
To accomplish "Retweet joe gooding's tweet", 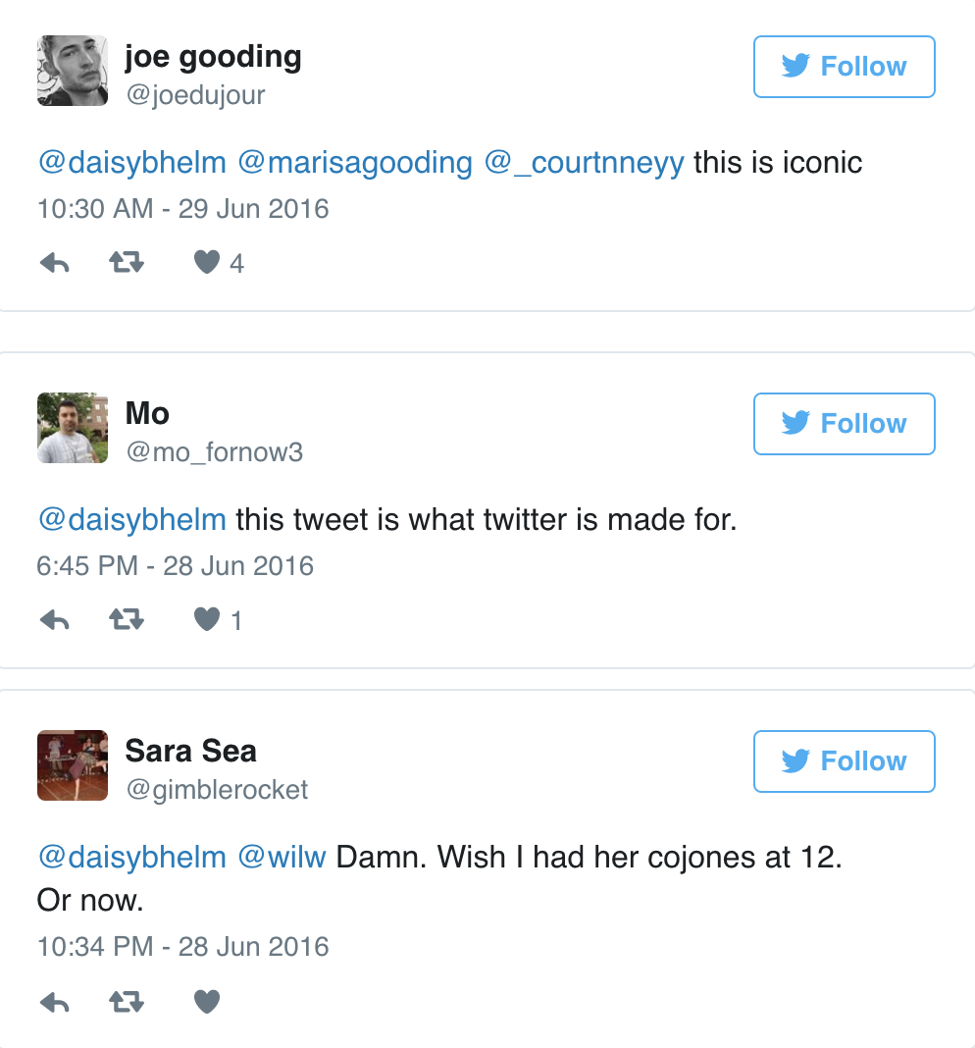I will tap(127, 263).
